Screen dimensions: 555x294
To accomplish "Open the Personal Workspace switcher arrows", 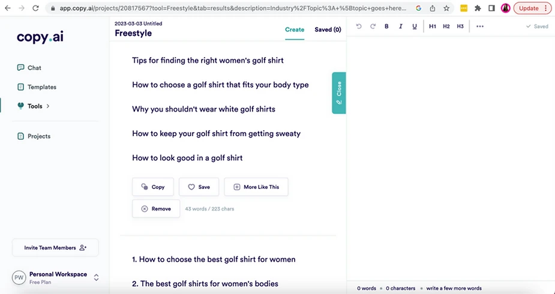I will (96, 278).
